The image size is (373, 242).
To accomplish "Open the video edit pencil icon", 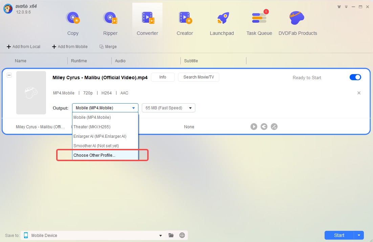I will [x=274, y=127].
